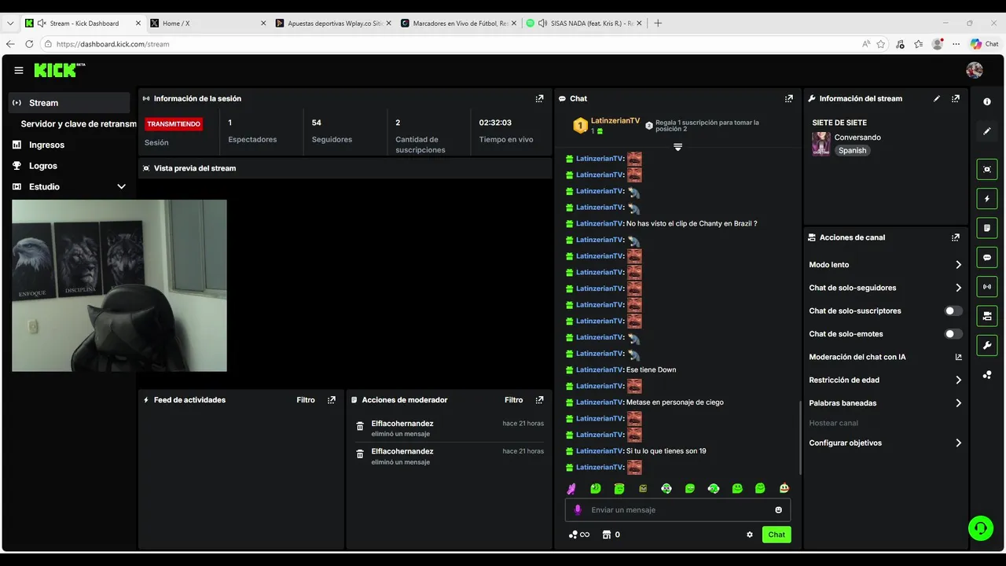Click the chat panel scrollbar
The image size is (1006, 566).
point(799,437)
